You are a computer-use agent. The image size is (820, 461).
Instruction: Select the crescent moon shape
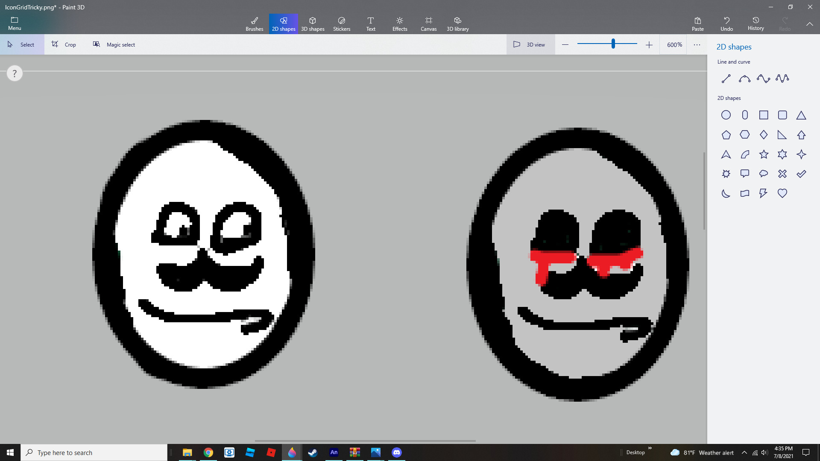tap(726, 193)
